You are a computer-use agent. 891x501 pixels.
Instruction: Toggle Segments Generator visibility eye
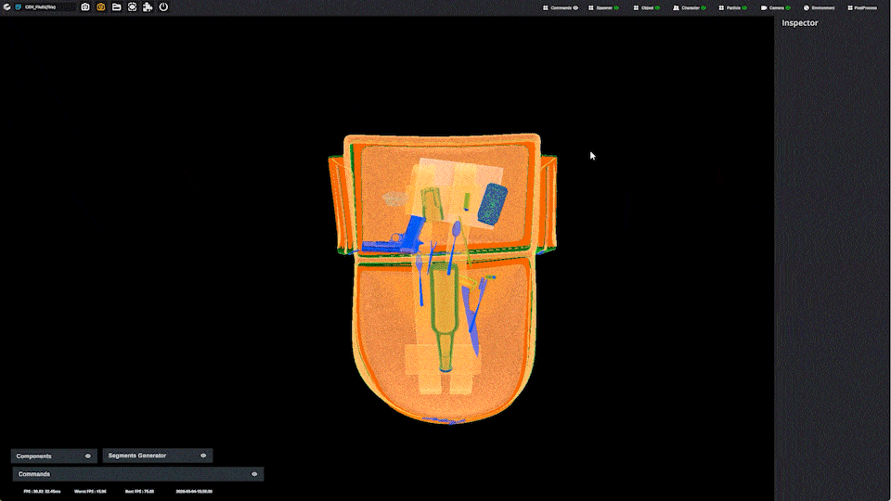[x=203, y=456]
